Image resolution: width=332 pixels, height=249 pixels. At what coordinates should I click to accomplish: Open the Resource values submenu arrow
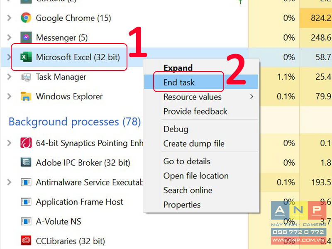coord(251,97)
